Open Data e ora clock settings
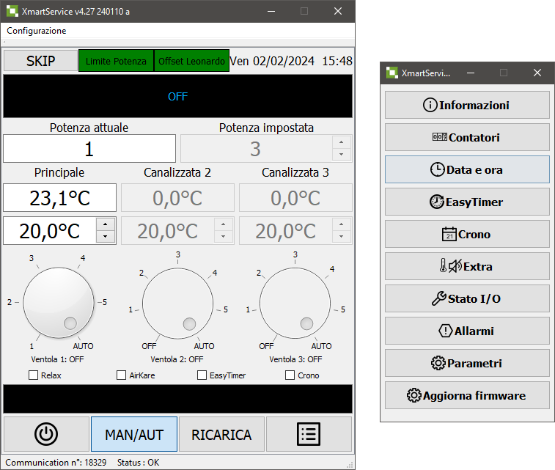This screenshot has width=555, height=470. click(x=467, y=169)
